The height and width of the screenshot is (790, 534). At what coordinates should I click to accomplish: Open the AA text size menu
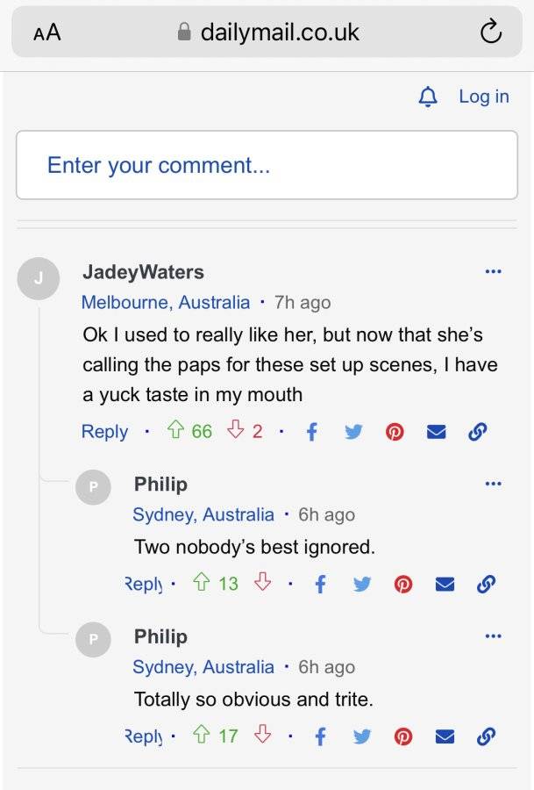46,32
